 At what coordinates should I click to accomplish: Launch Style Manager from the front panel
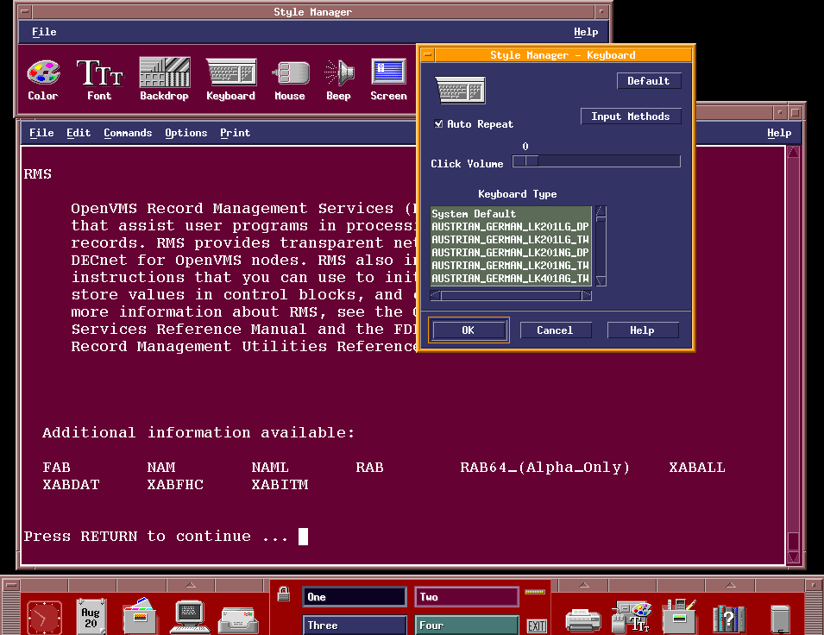pyautogui.click(x=632, y=617)
